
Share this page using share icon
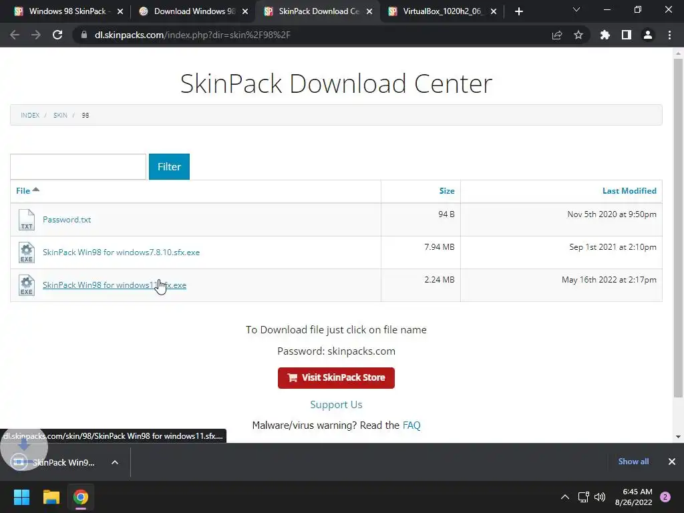click(x=556, y=35)
